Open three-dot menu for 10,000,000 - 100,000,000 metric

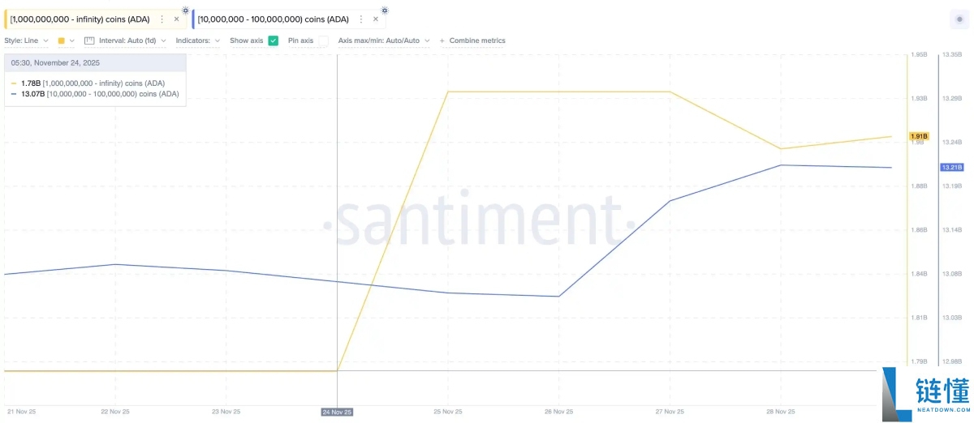point(361,19)
